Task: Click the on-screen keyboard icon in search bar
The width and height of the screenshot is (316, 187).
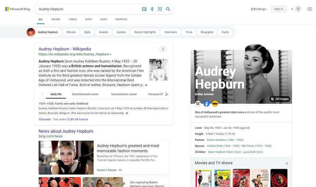Action: click(x=144, y=9)
